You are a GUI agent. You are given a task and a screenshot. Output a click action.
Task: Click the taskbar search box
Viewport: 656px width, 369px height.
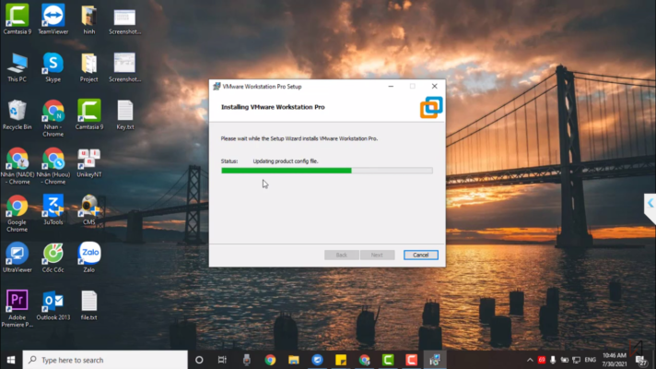pos(105,360)
